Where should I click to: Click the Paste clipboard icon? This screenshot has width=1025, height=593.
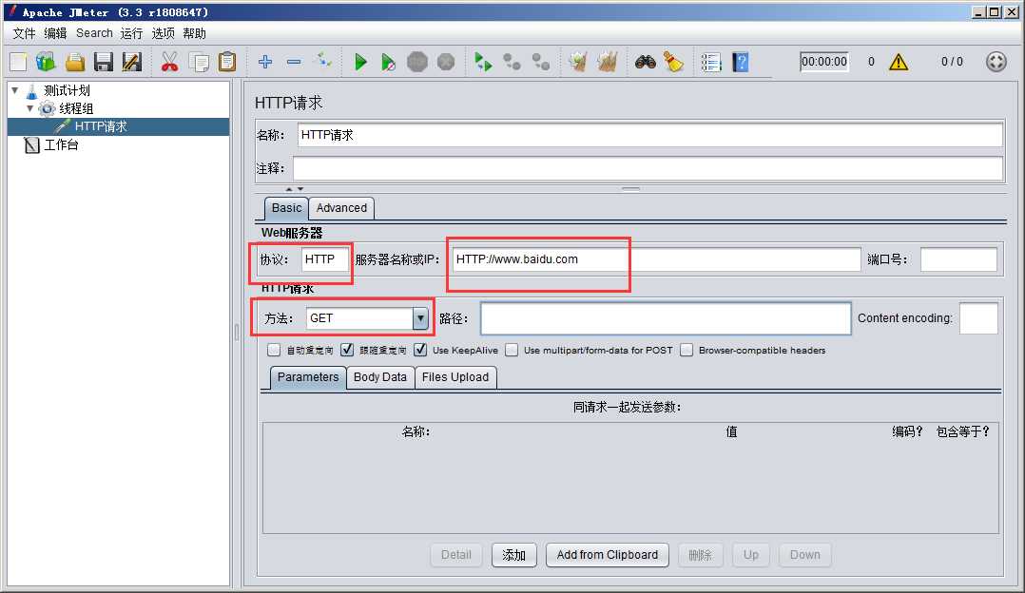(x=227, y=62)
